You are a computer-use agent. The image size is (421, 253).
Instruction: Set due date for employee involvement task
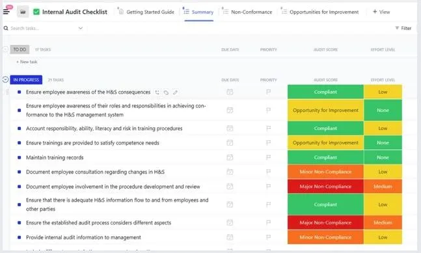(230, 186)
